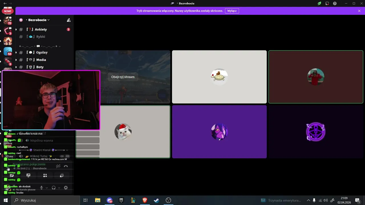Viewport: 365px width, 205px height.
Task: Click the webcam overlay video
Action: pos(51,100)
